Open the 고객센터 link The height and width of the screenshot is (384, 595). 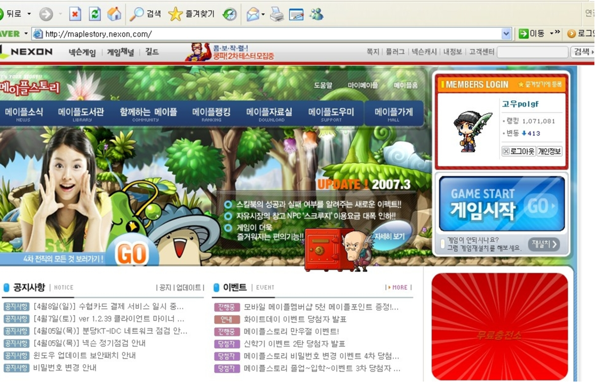pyautogui.click(x=481, y=52)
